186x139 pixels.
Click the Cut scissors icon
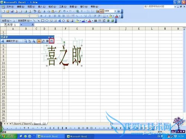coord(44,11)
